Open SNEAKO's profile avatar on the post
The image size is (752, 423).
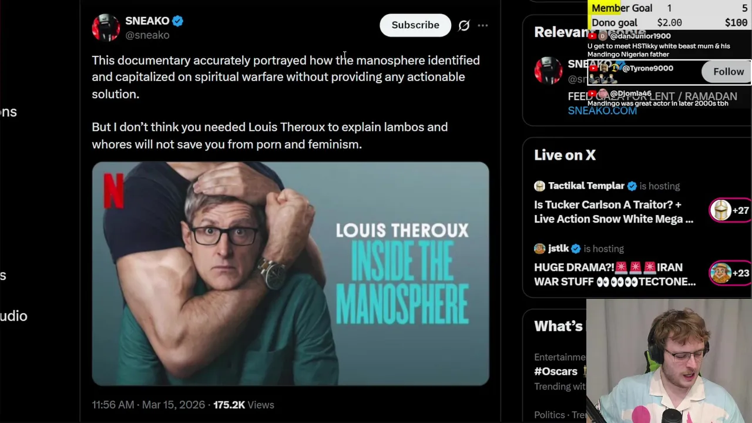pos(106,28)
